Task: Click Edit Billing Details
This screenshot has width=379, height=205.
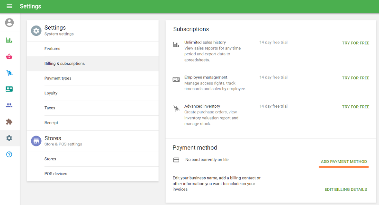Action: click(x=345, y=189)
